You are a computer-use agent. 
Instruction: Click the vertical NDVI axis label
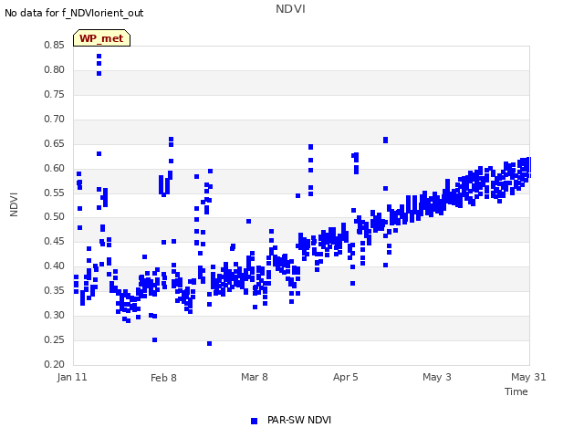[14, 204]
